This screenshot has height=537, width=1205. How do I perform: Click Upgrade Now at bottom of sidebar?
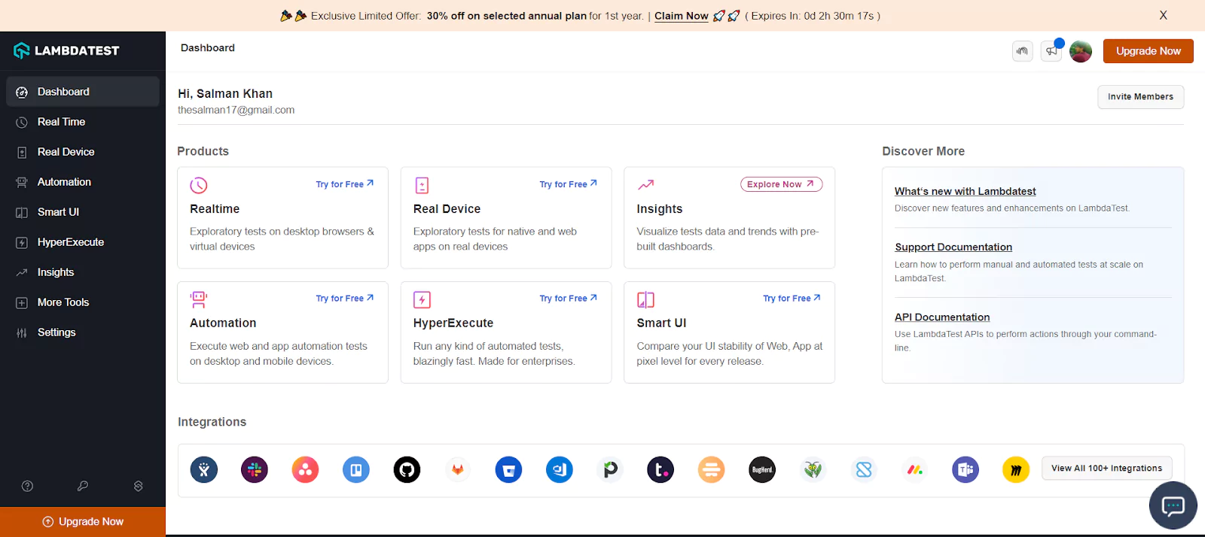pos(83,522)
